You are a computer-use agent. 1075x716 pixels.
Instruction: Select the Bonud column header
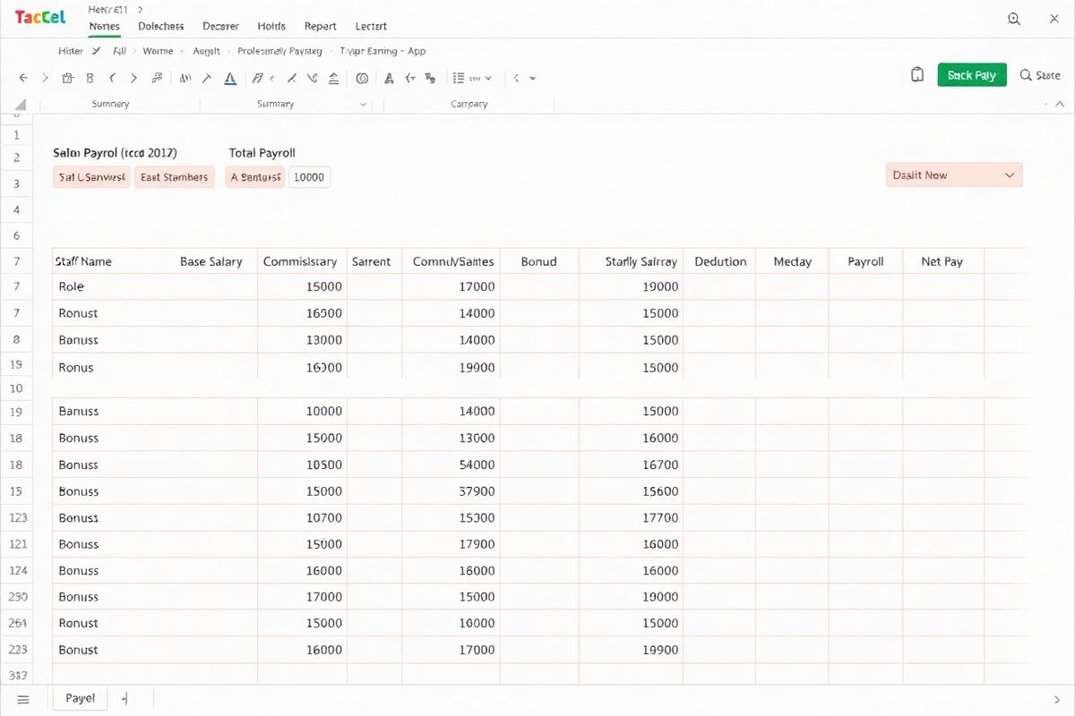(539, 261)
